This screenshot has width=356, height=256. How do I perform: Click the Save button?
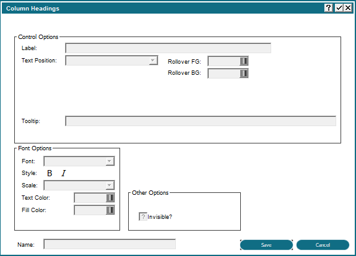pos(266,245)
